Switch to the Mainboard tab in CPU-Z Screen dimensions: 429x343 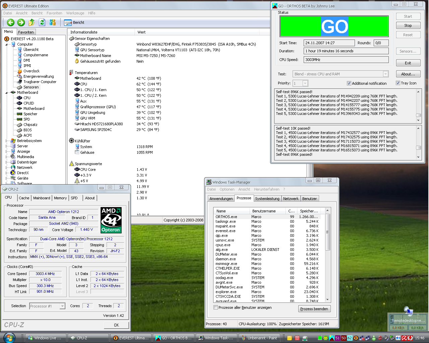click(x=42, y=198)
